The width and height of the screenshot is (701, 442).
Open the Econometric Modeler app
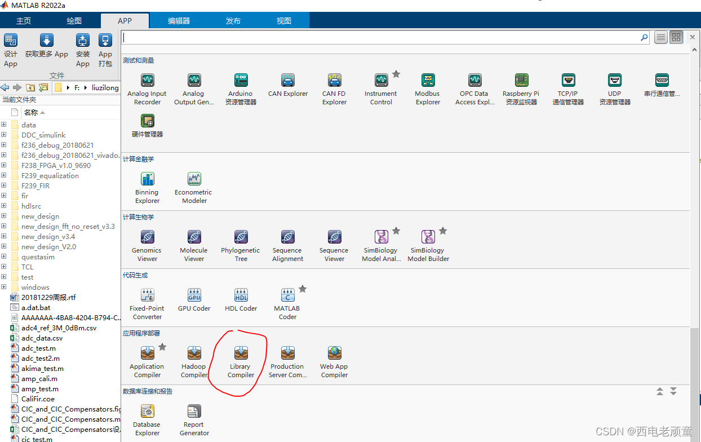(194, 188)
